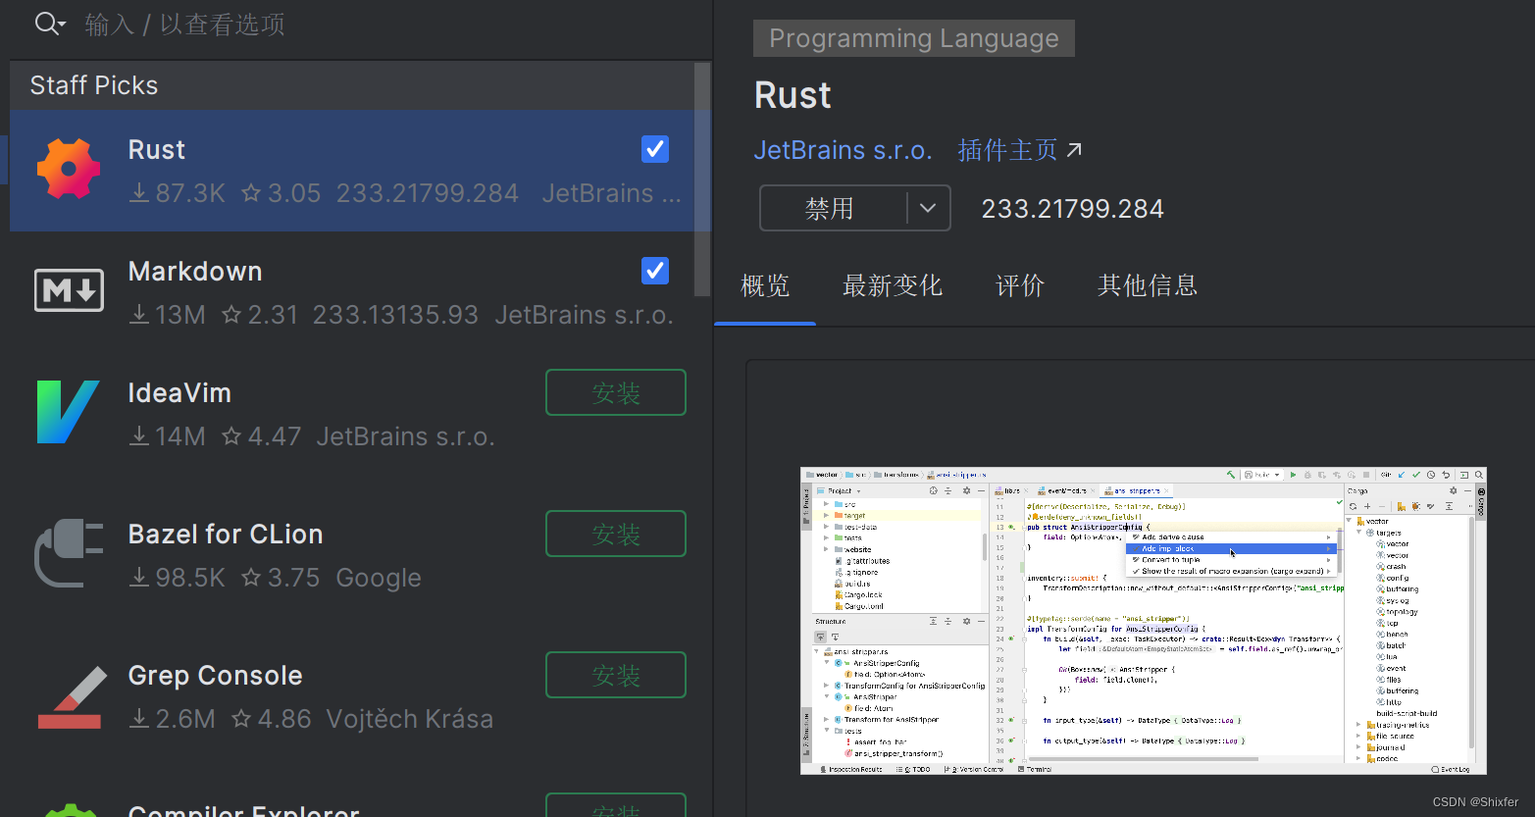Click the IdeaVim plugin V icon
The image size is (1535, 817).
pos(68,412)
